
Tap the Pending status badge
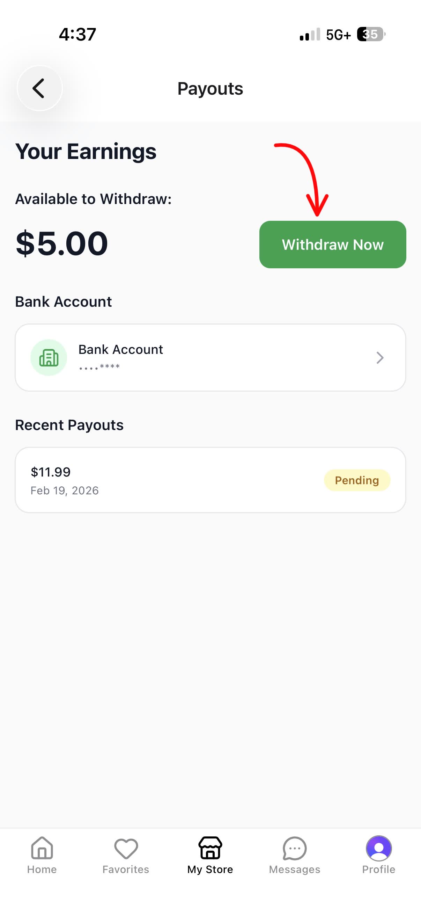[357, 480]
